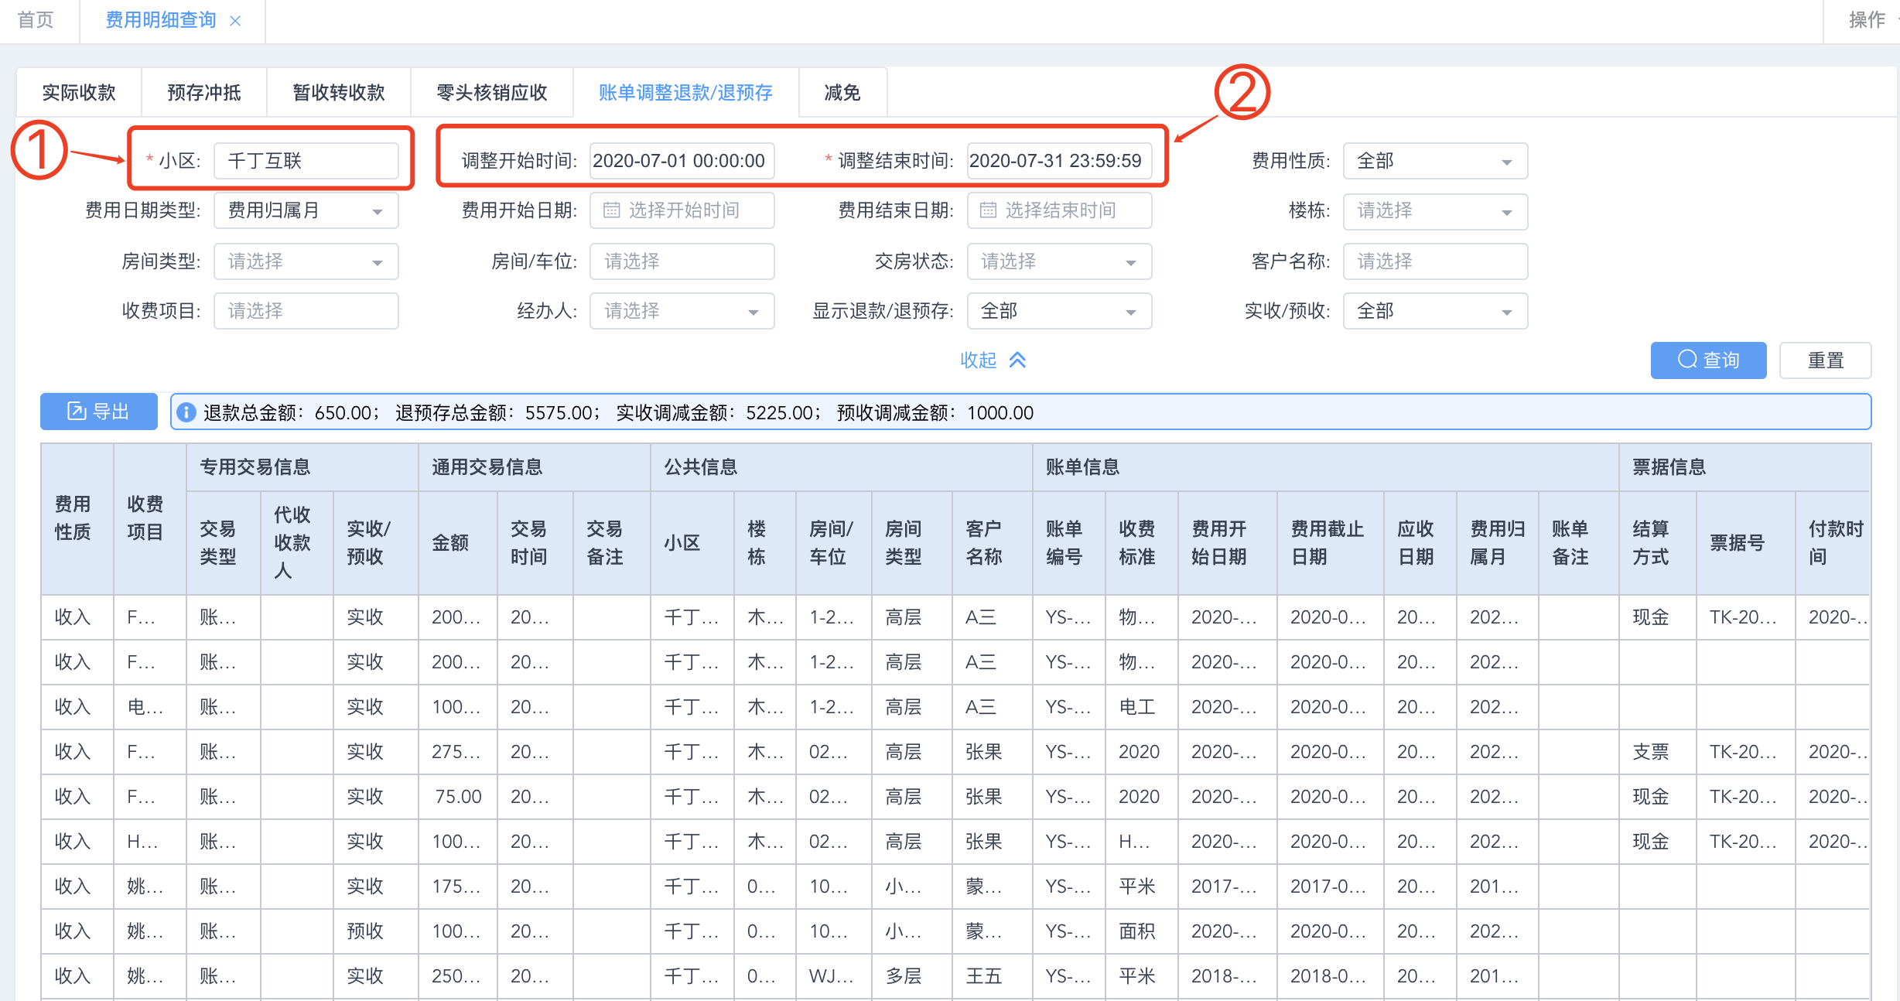Open the 实收/预收 dropdown

coord(1435,311)
